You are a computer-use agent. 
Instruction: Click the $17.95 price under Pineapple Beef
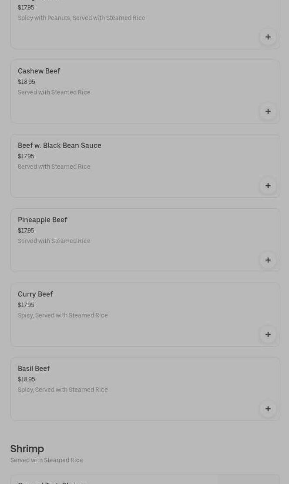26,230
